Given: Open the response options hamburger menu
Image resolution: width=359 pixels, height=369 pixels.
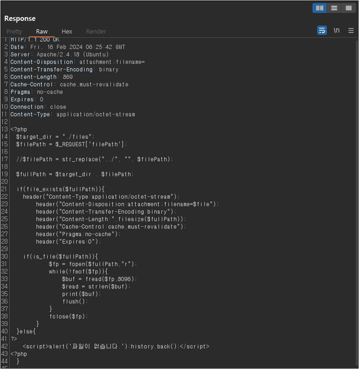Looking at the screenshot, I should [351, 31].
